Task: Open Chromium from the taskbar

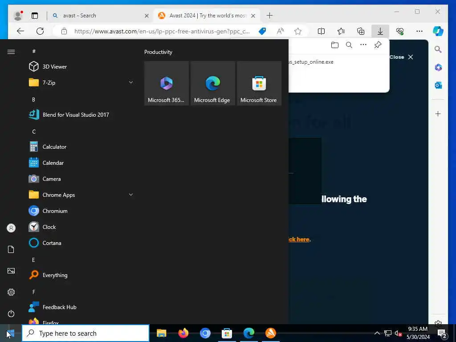Action: 205,333
